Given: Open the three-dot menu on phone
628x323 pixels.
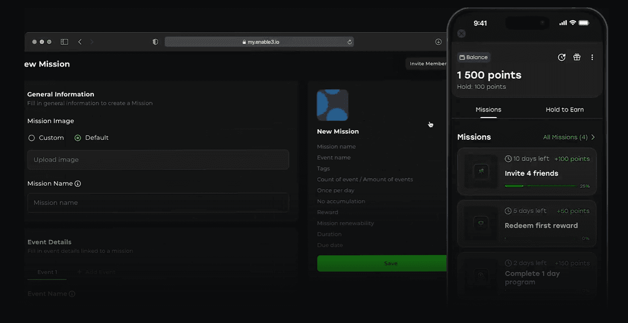Looking at the screenshot, I should (592, 58).
